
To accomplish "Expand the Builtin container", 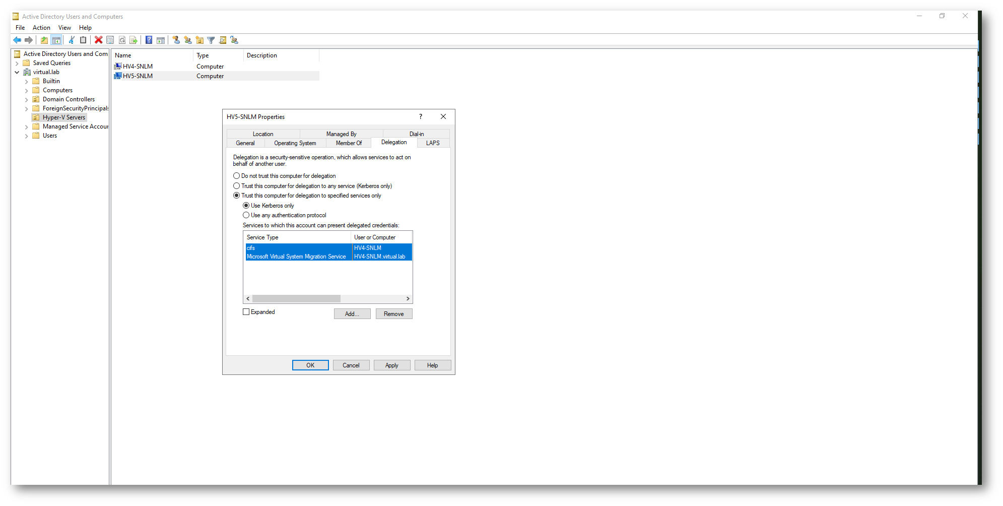I will coord(27,82).
